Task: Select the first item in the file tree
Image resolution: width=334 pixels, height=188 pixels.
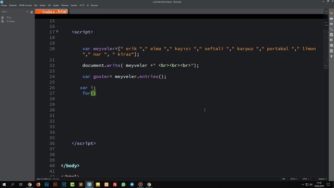Action: [9, 17]
